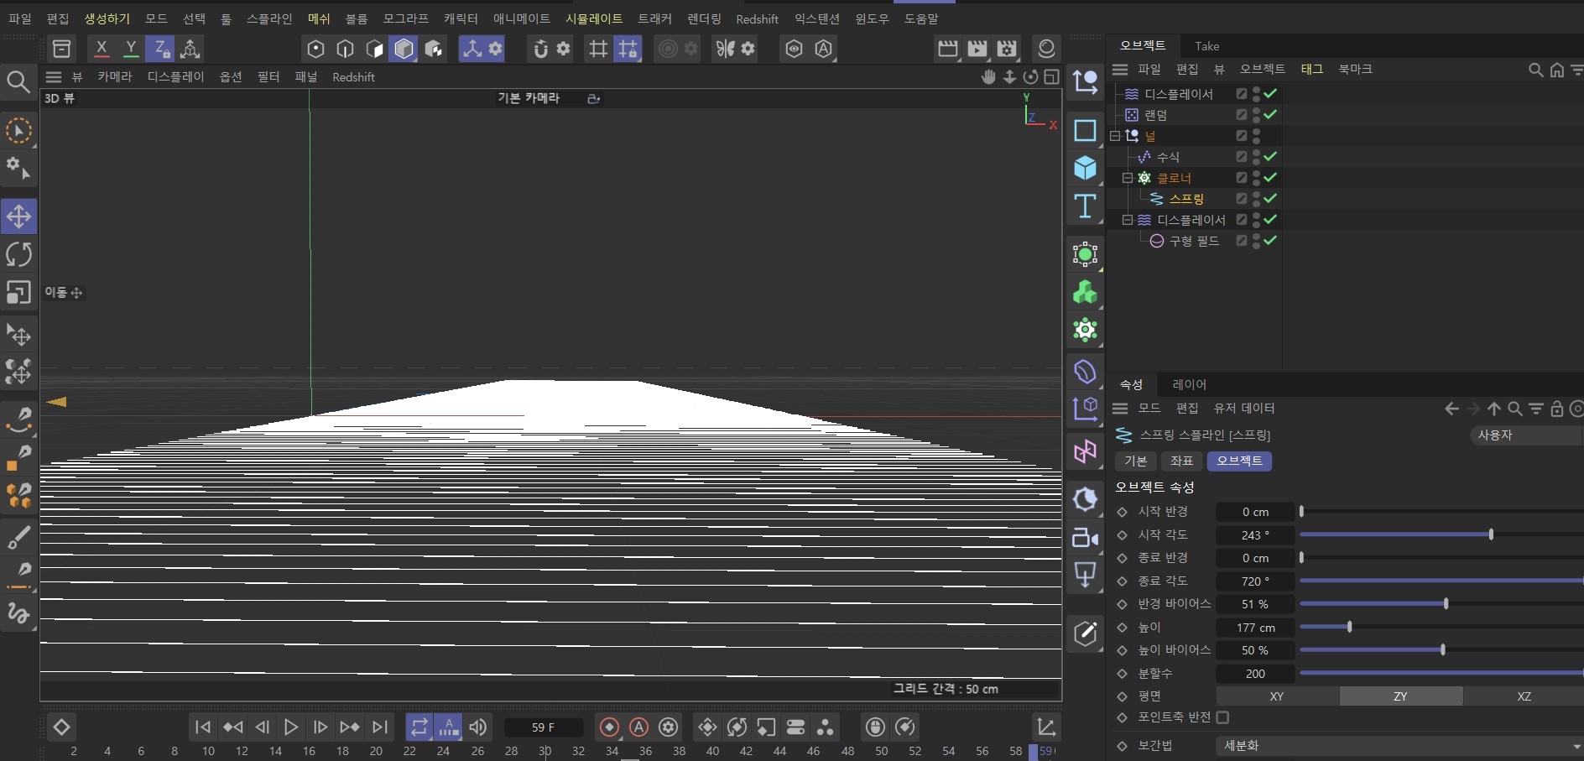Toggle enable check for 스프링 object
The height and width of the screenshot is (761, 1584).
(x=1270, y=198)
